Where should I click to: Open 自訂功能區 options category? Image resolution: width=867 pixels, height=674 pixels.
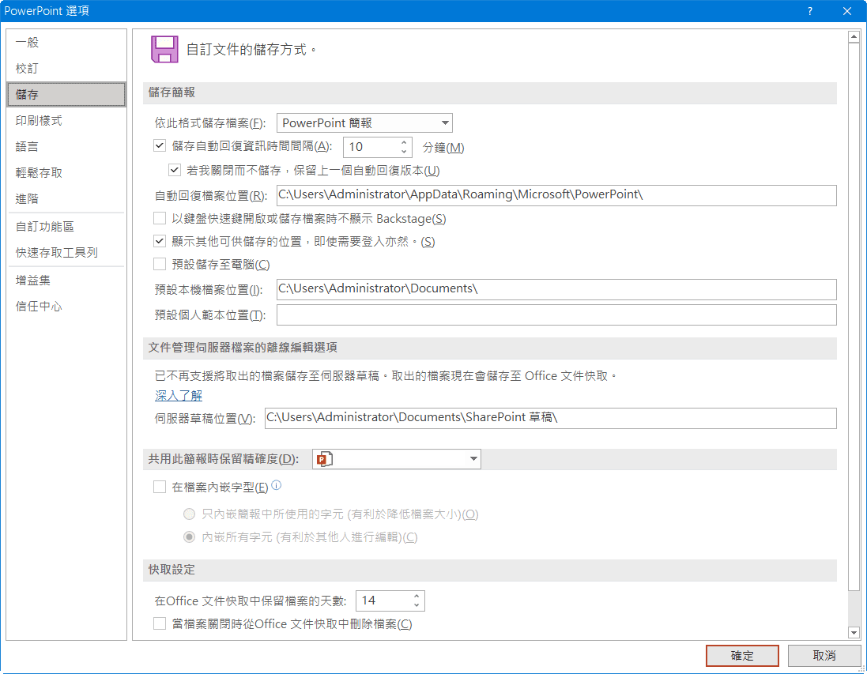pos(66,226)
